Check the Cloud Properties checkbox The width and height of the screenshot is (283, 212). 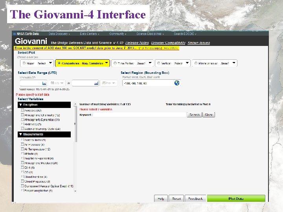[x=22, y=181]
